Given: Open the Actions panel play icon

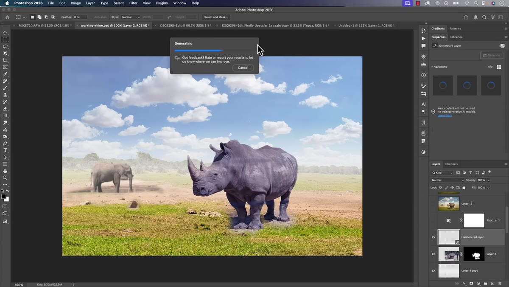Looking at the screenshot, I should click(x=423, y=38).
